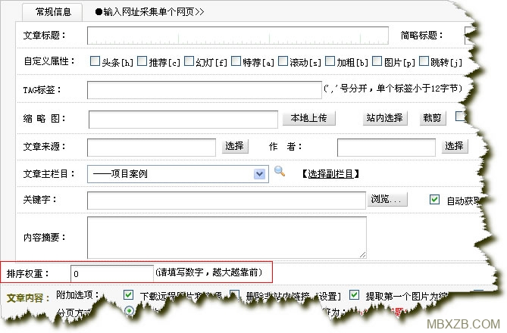The width and height of the screenshot is (507, 333).
Task: Open 输入网址采集单个网页 tab
Action: pos(150,12)
